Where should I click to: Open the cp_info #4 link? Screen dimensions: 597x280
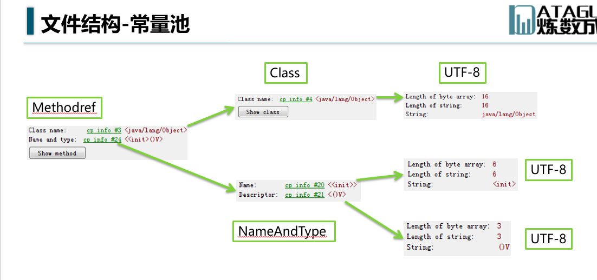pos(296,99)
